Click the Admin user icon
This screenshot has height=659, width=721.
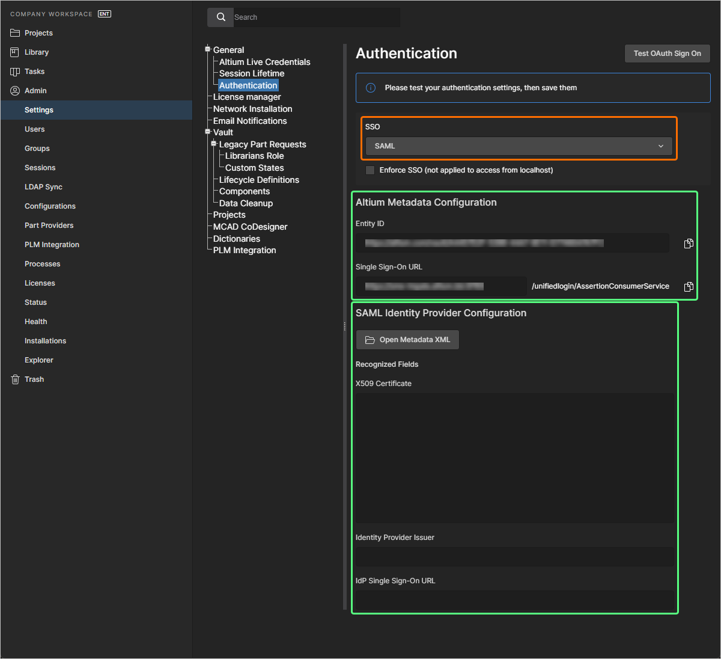(15, 91)
